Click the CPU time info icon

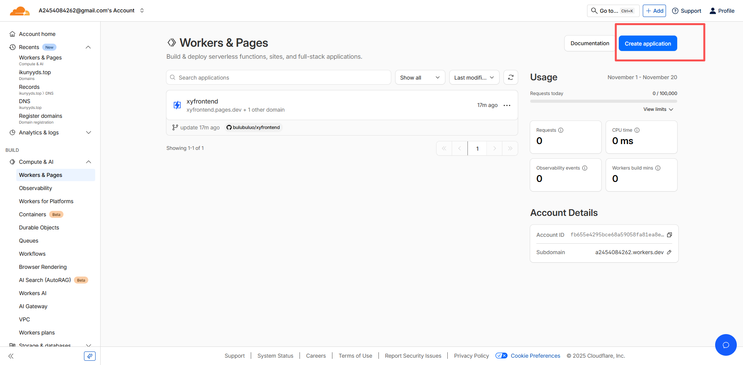coord(637,130)
